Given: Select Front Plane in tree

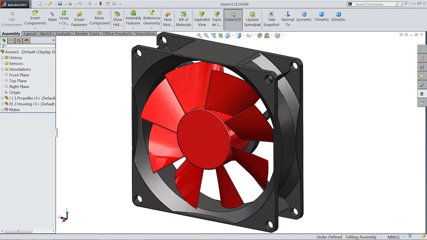Looking at the screenshot, I should pyautogui.click(x=19, y=75).
